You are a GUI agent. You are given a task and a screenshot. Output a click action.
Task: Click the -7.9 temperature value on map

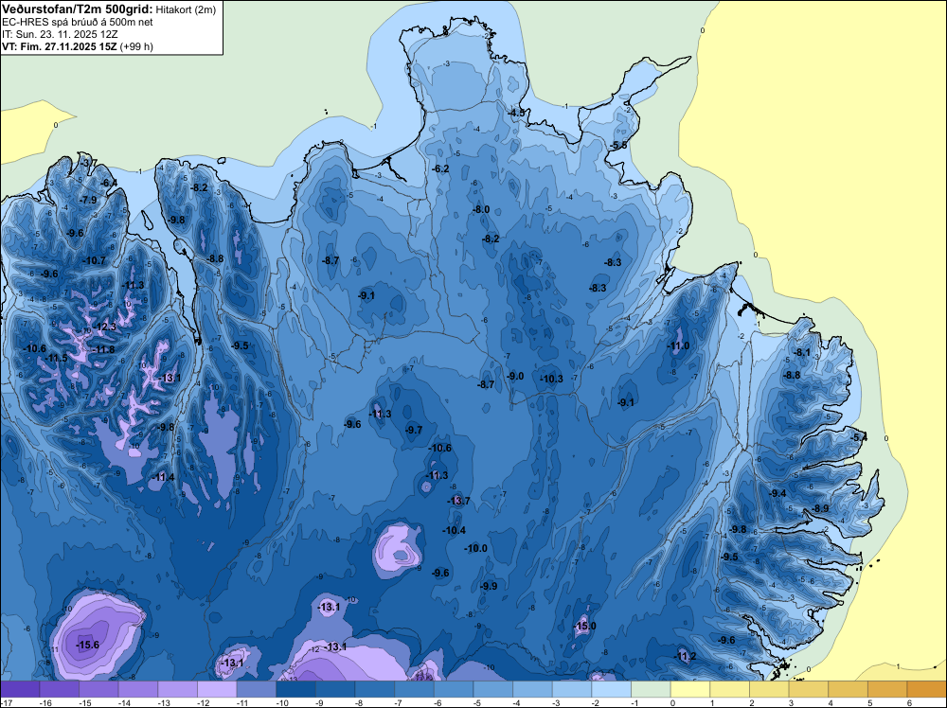[88, 200]
